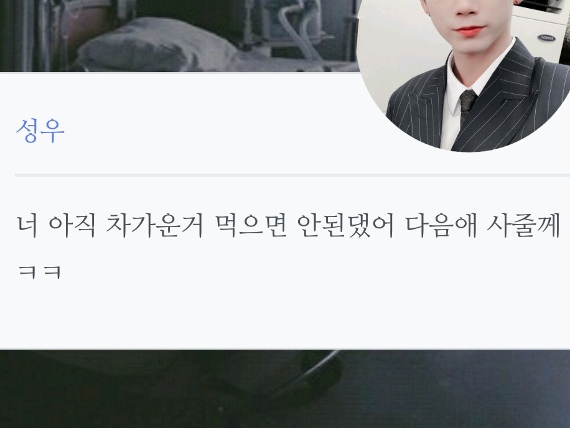The width and height of the screenshot is (570, 428).
Task: Tap the word 다음에 in dialogue text
Action: [441, 226]
